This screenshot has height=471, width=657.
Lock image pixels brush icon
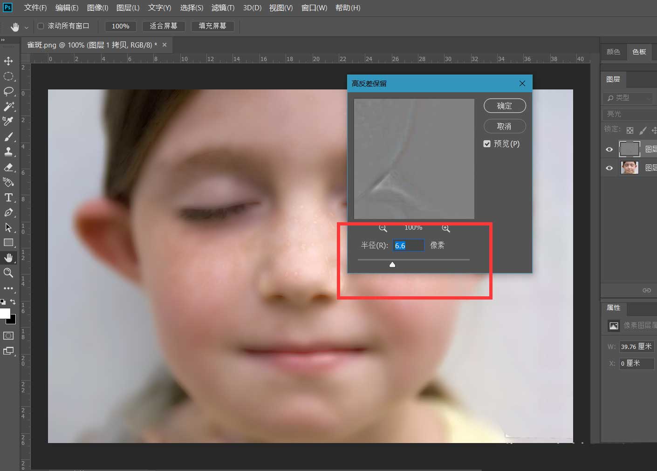(x=643, y=130)
